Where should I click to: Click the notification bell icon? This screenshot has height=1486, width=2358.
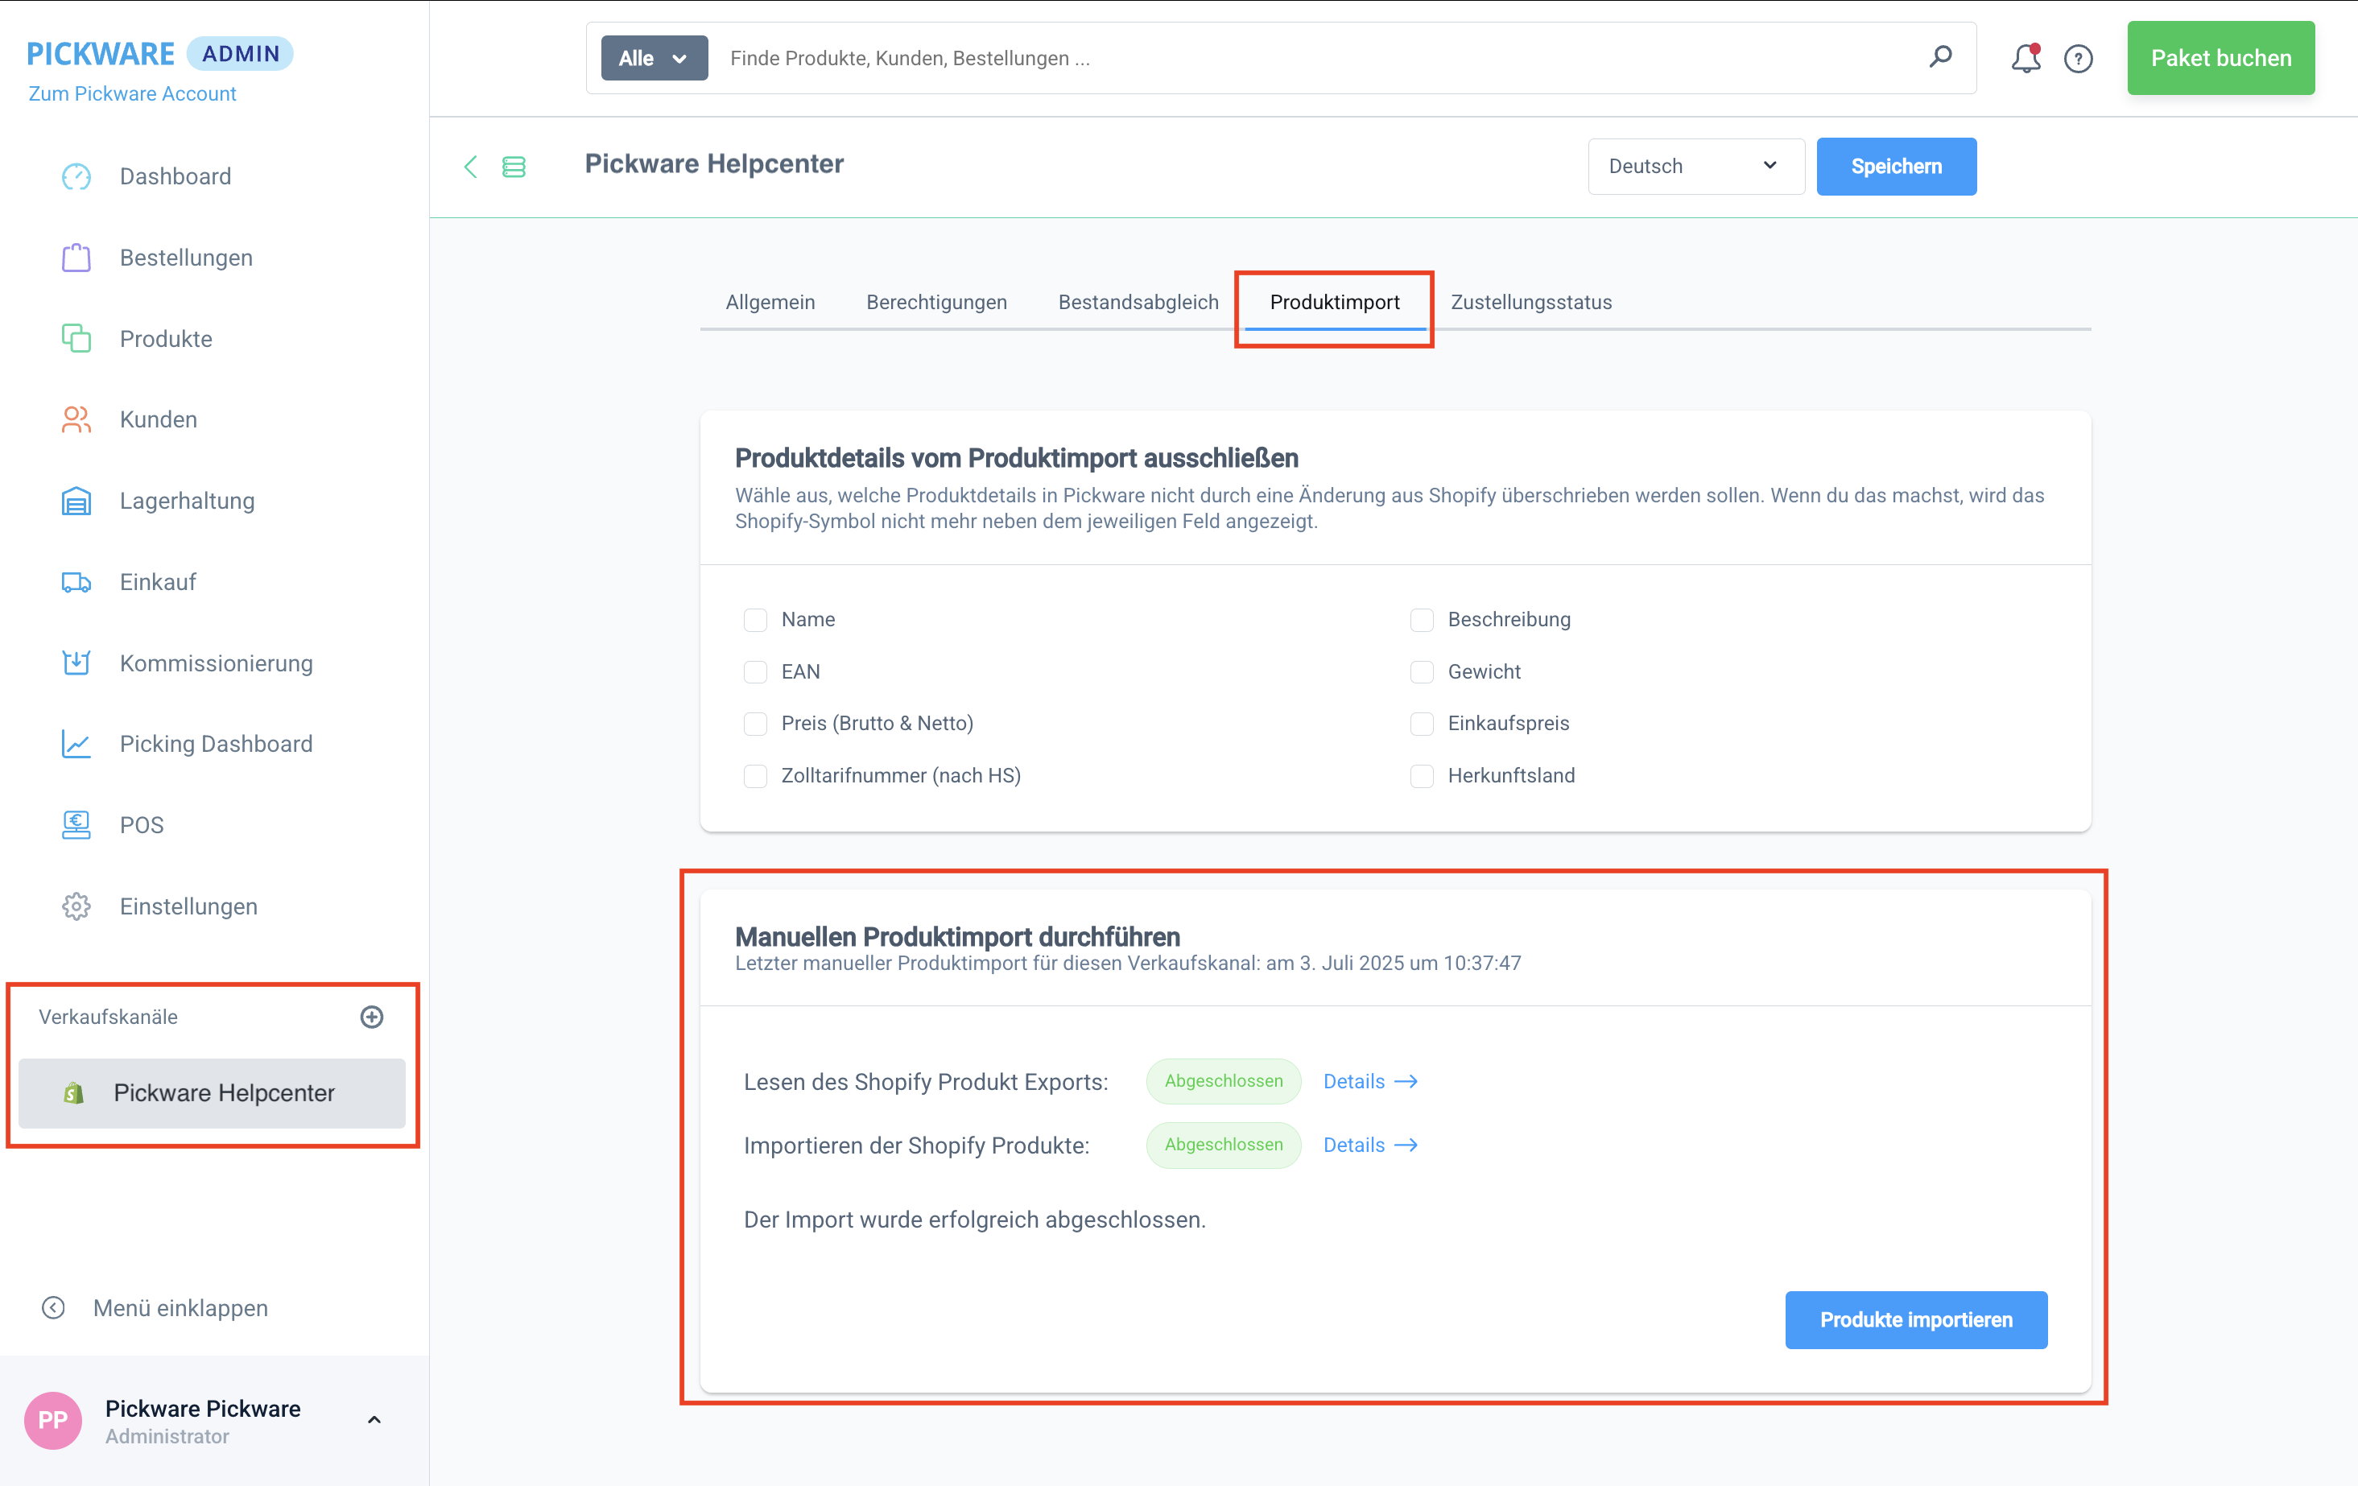[x=2024, y=59]
